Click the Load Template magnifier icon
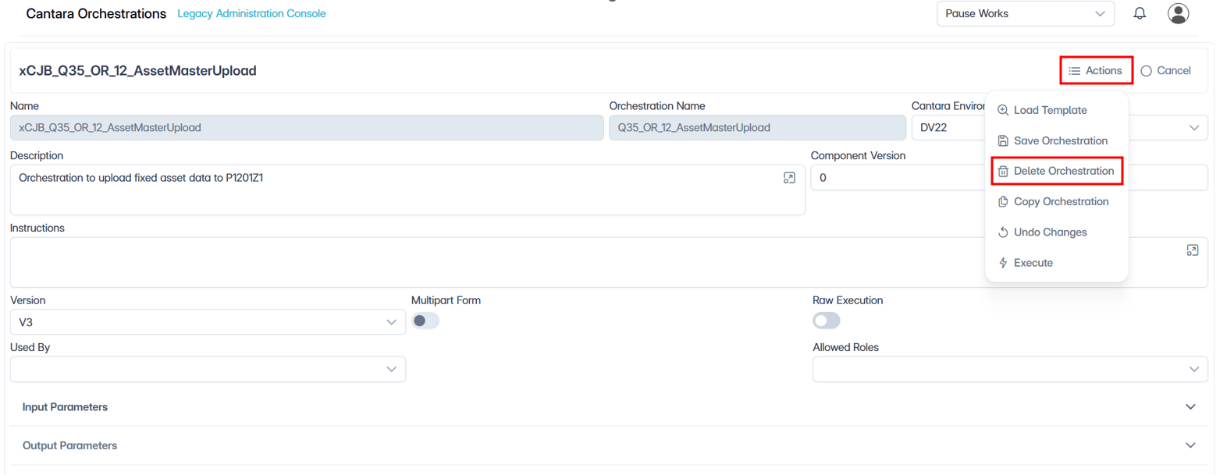 (1003, 110)
